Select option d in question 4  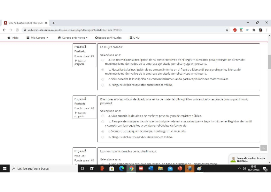click(x=103, y=137)
